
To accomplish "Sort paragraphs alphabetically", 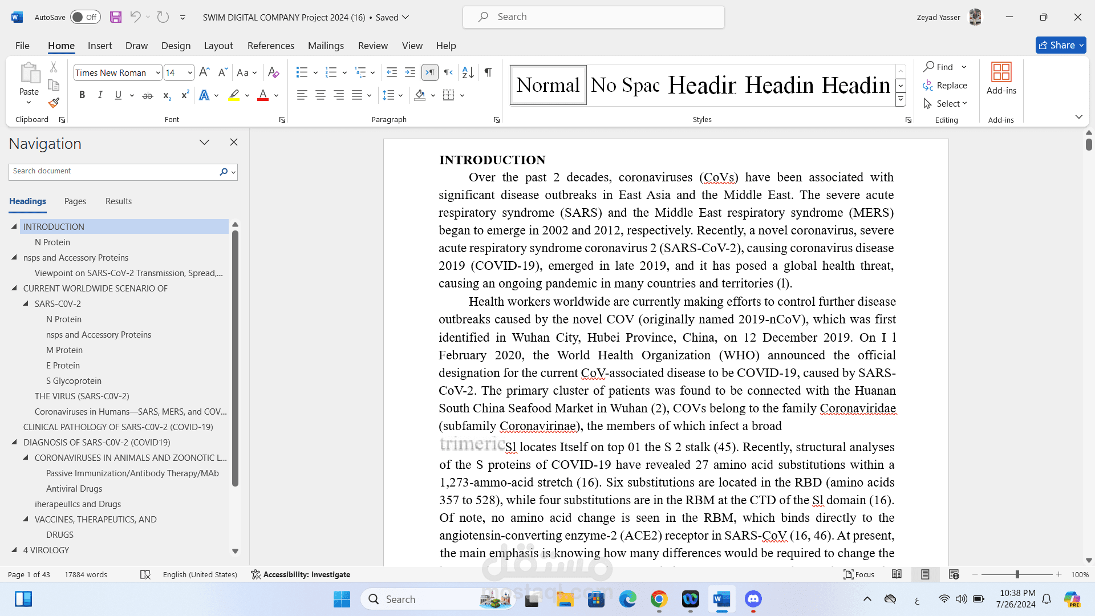I will coord(468,72).
